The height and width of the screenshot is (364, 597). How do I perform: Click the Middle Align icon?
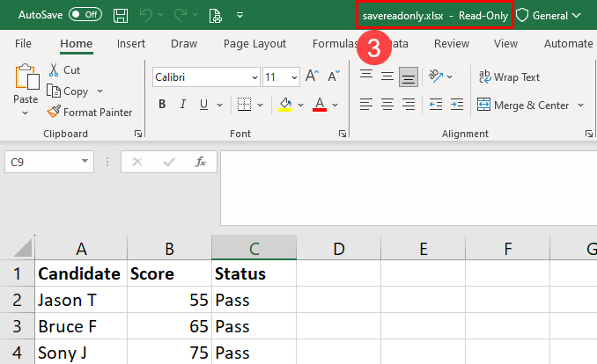[387, 76]
